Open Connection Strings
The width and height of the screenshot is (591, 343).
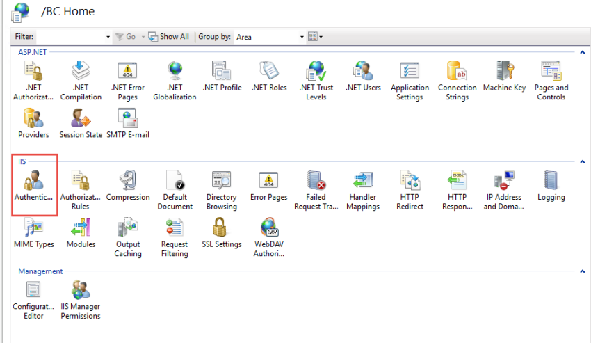pyautogui.click(x=458, y=81)
